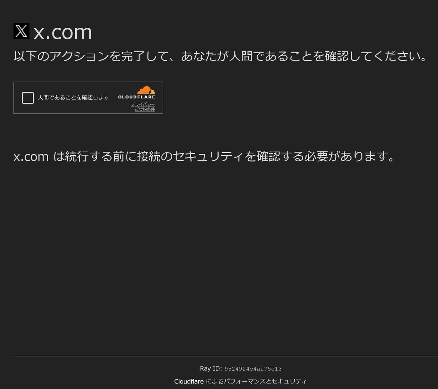Click the footer text によるパフォーマンスとセキュリティ
Image resolution: width=438 pixels, height=389 pixels.
tap(256, 381)
